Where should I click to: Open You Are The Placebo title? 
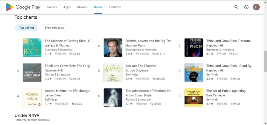141,66
